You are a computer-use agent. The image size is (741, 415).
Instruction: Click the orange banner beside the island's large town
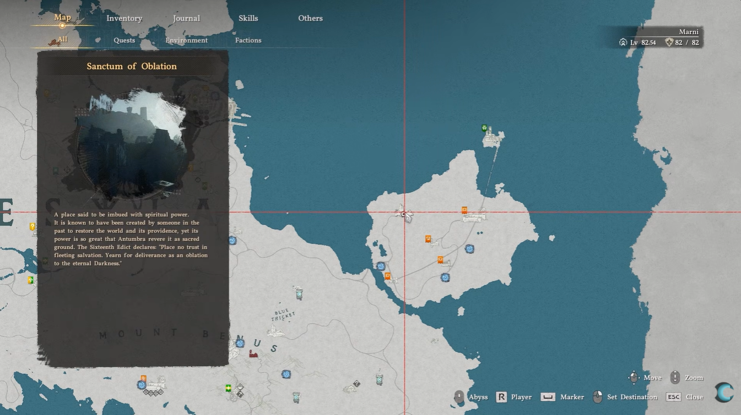tap(464, 210)
